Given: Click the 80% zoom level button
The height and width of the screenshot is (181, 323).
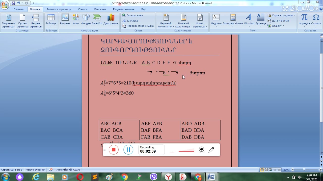Looking at the screenshot, I should click(x=286, y=170).
